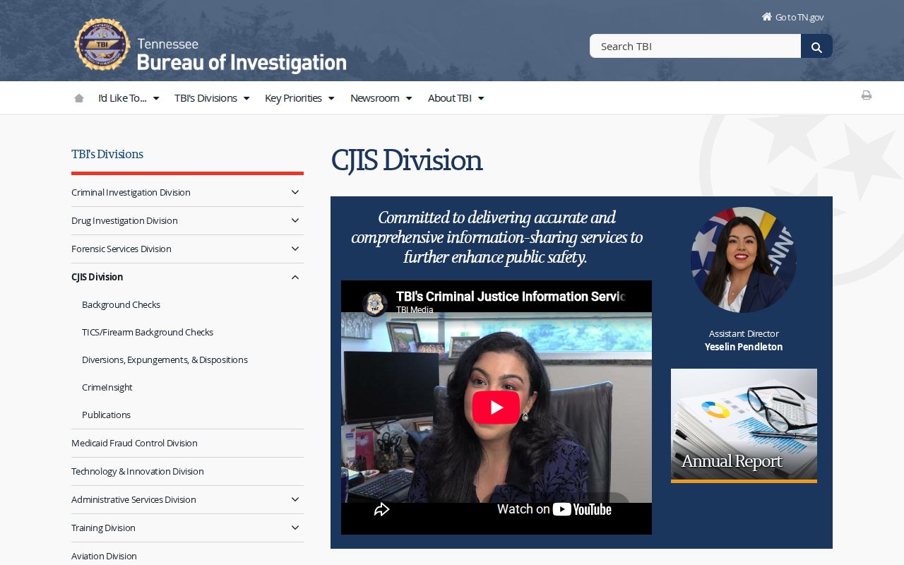Click Tennessee Bureau of Investigation title text
This screenshot has width=904, height=565.
(242, 55)
